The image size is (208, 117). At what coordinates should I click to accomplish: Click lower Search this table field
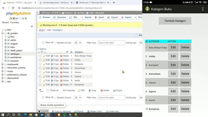coord(111,97)
